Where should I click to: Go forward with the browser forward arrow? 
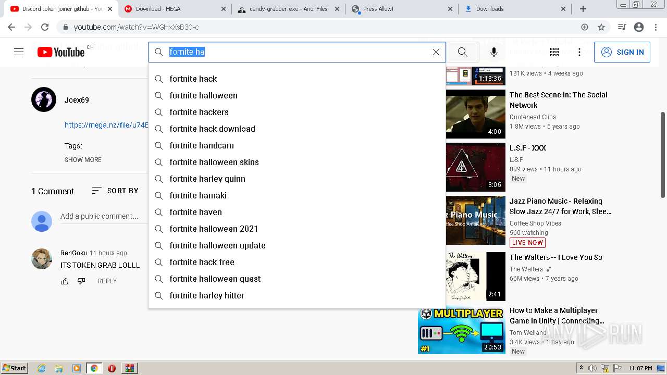click(28, 27)
